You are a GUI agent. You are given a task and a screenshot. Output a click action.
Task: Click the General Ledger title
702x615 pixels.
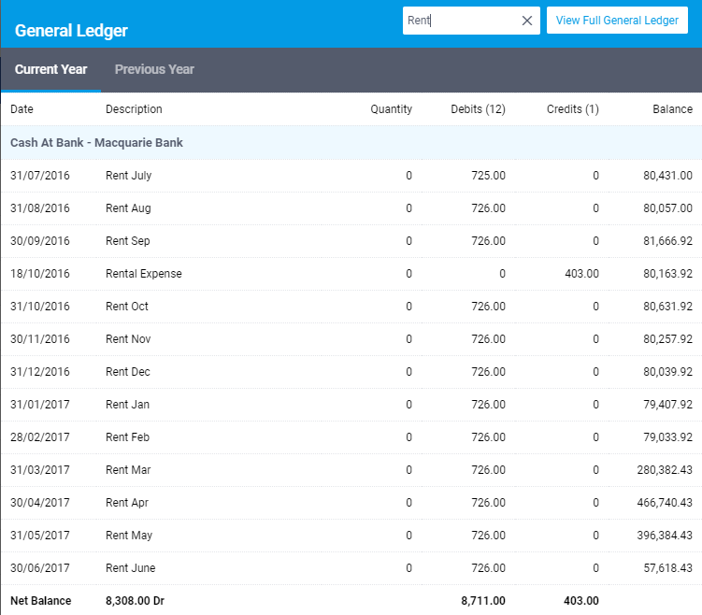(71, 31)
